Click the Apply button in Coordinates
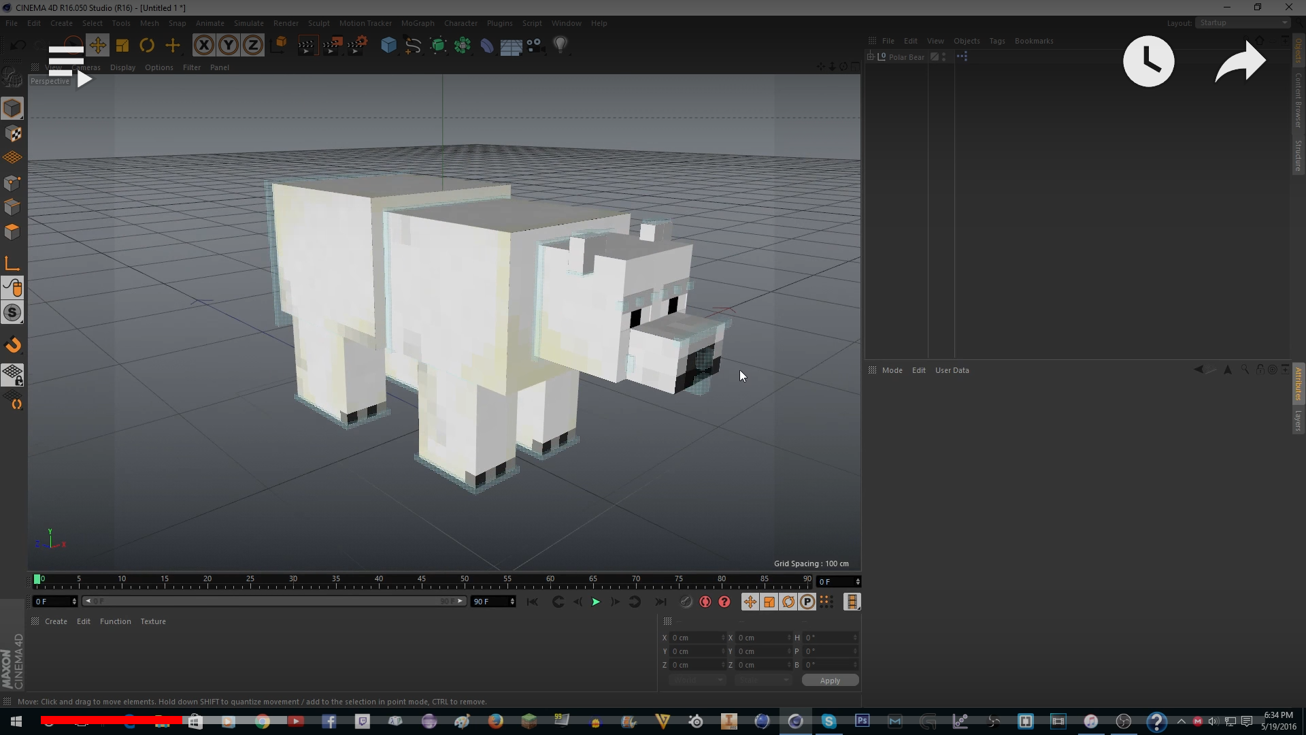The height and width of the screenshot is (735, 1306). pos(830,681)
